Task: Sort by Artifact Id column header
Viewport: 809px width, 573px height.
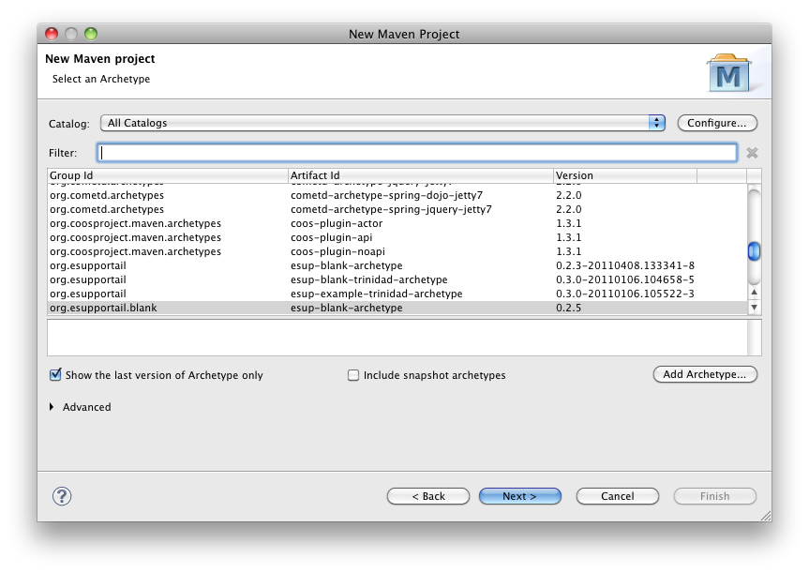Action: pyautogui.click(x=420, y=175)
